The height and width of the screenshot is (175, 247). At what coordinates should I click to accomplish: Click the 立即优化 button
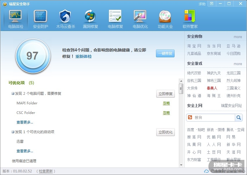click(166, 132)
